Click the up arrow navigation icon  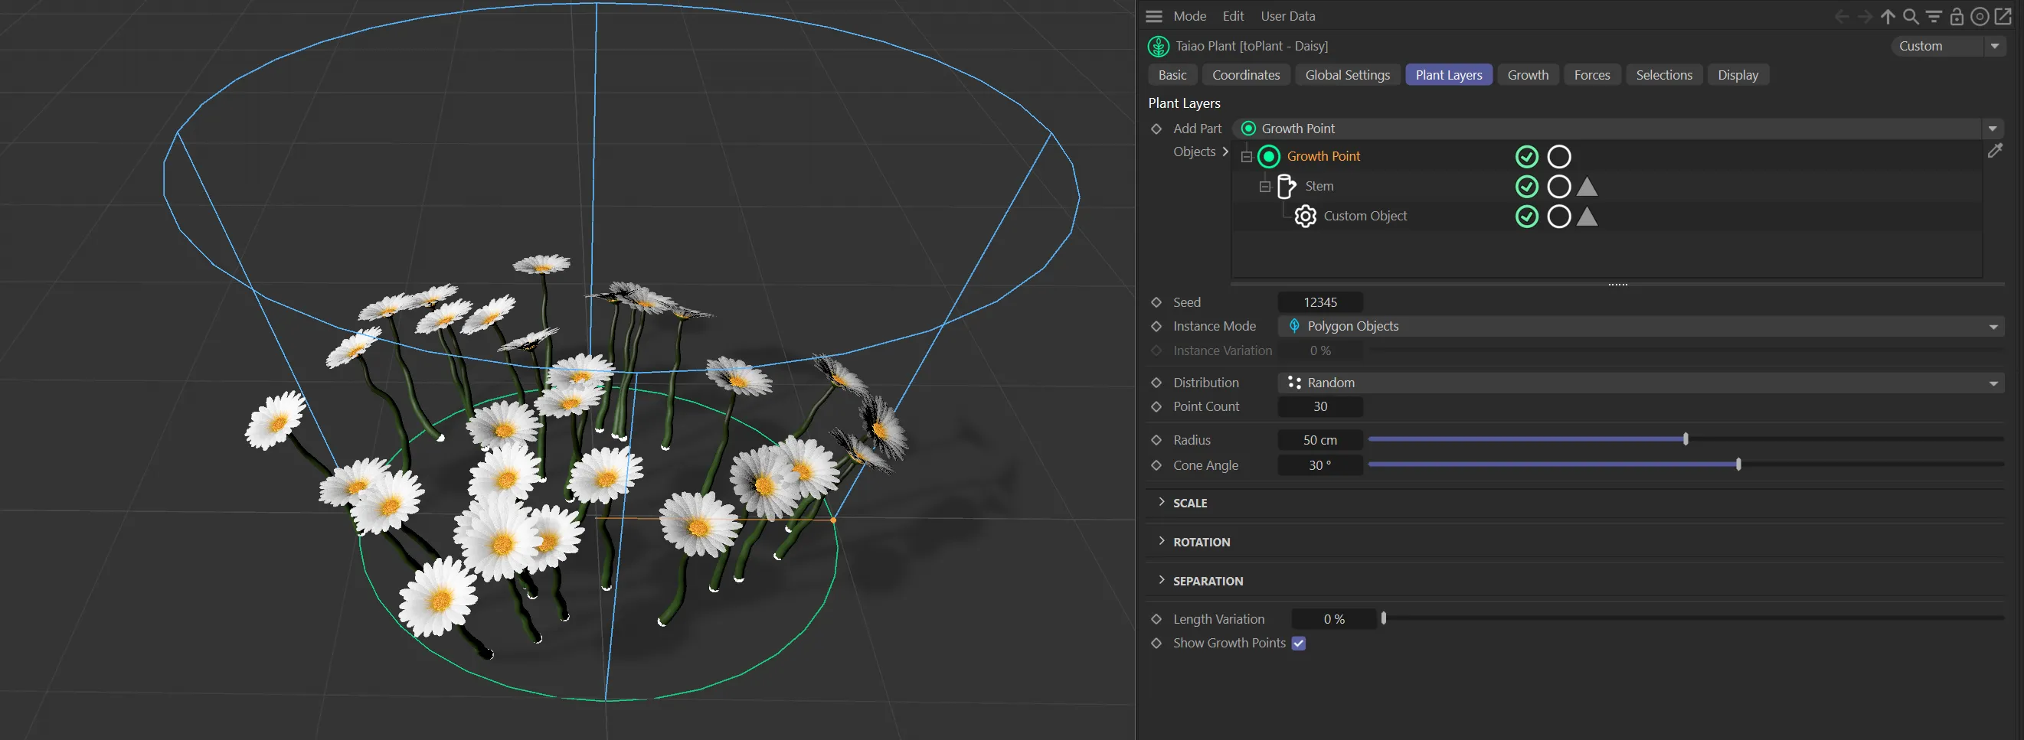(x=1888, y=17)
